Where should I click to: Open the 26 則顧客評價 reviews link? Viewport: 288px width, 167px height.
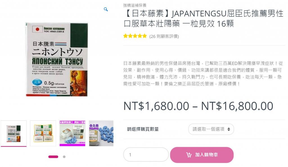coord(164,36)
